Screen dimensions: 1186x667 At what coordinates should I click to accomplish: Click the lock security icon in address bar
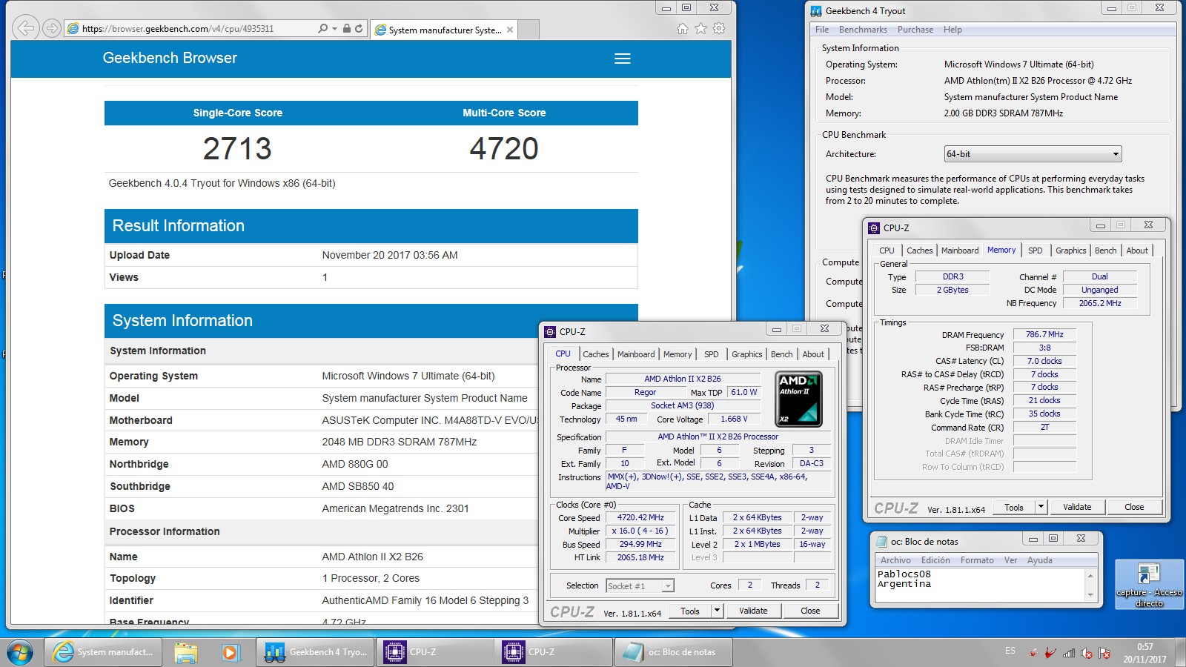(347, 28)
